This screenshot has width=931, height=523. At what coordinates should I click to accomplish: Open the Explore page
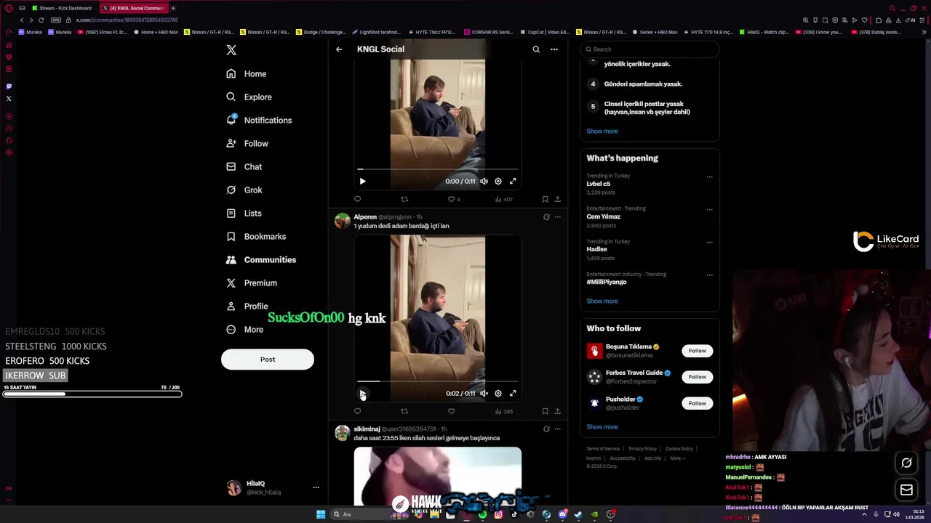click(249, 97)
